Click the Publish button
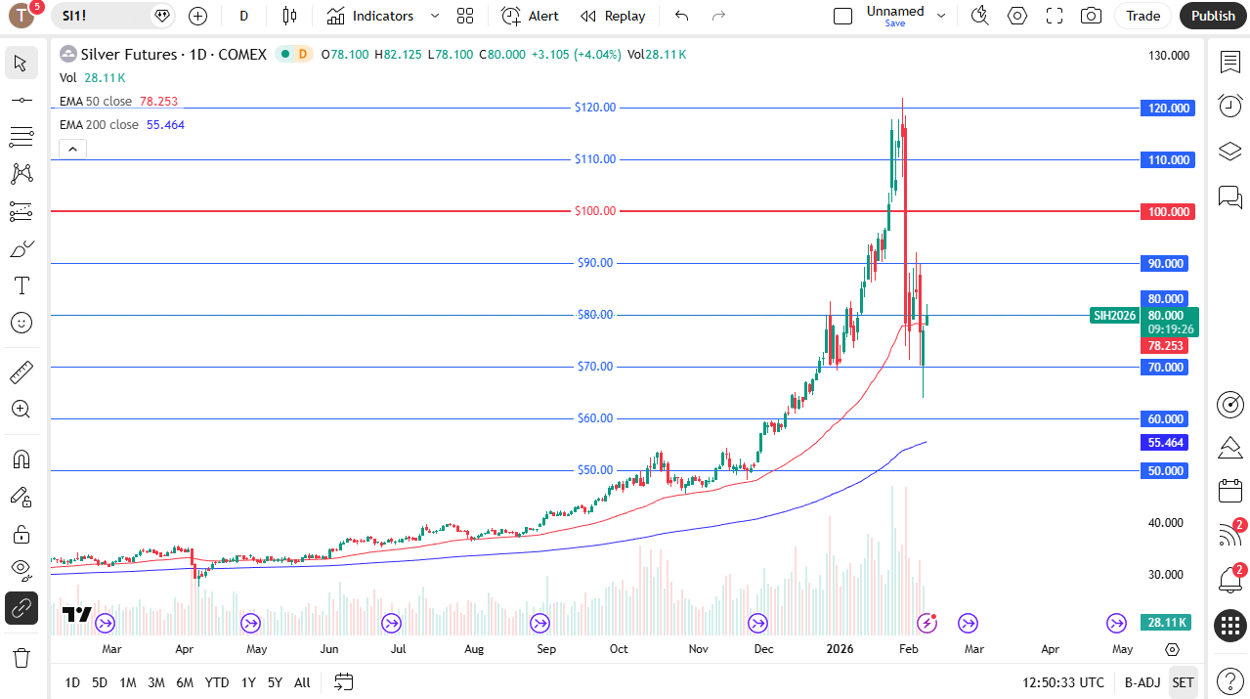Screen dimensions: 1250x699 pos(1213,16)
